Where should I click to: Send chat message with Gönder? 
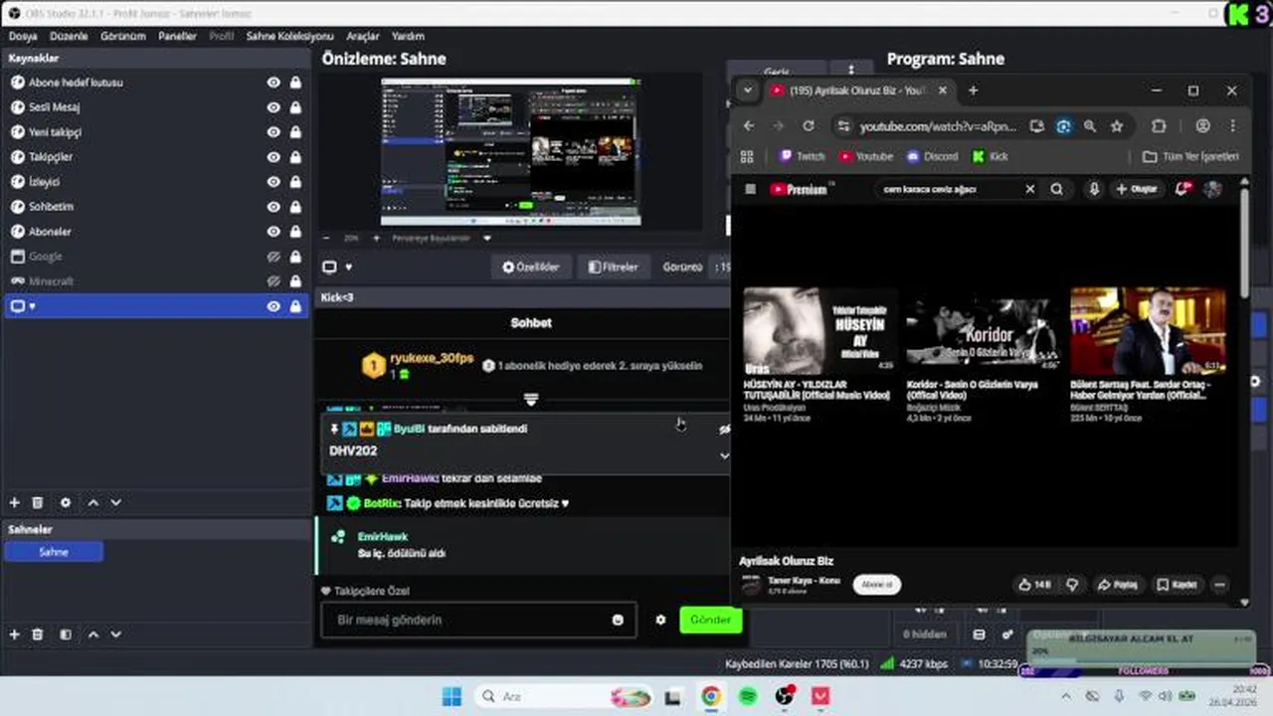click(711, 620)
